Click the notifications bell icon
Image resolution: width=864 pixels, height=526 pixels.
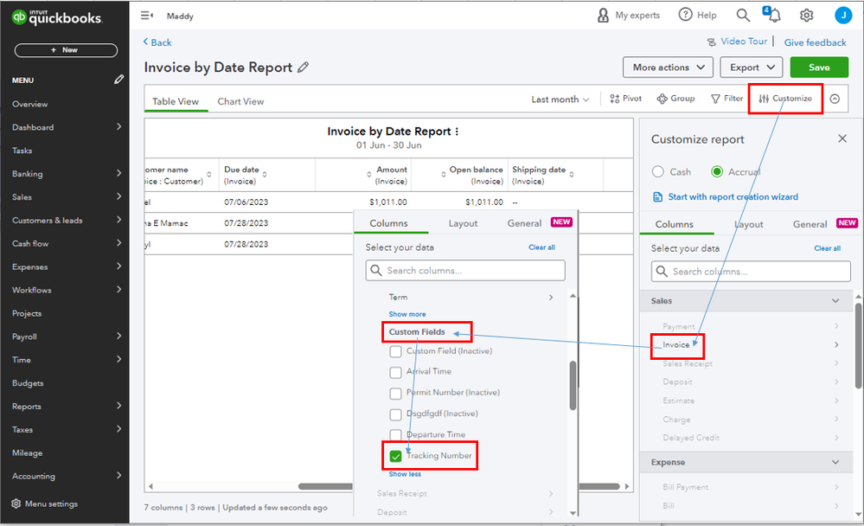pyautogui.click(x=774, y=16)
